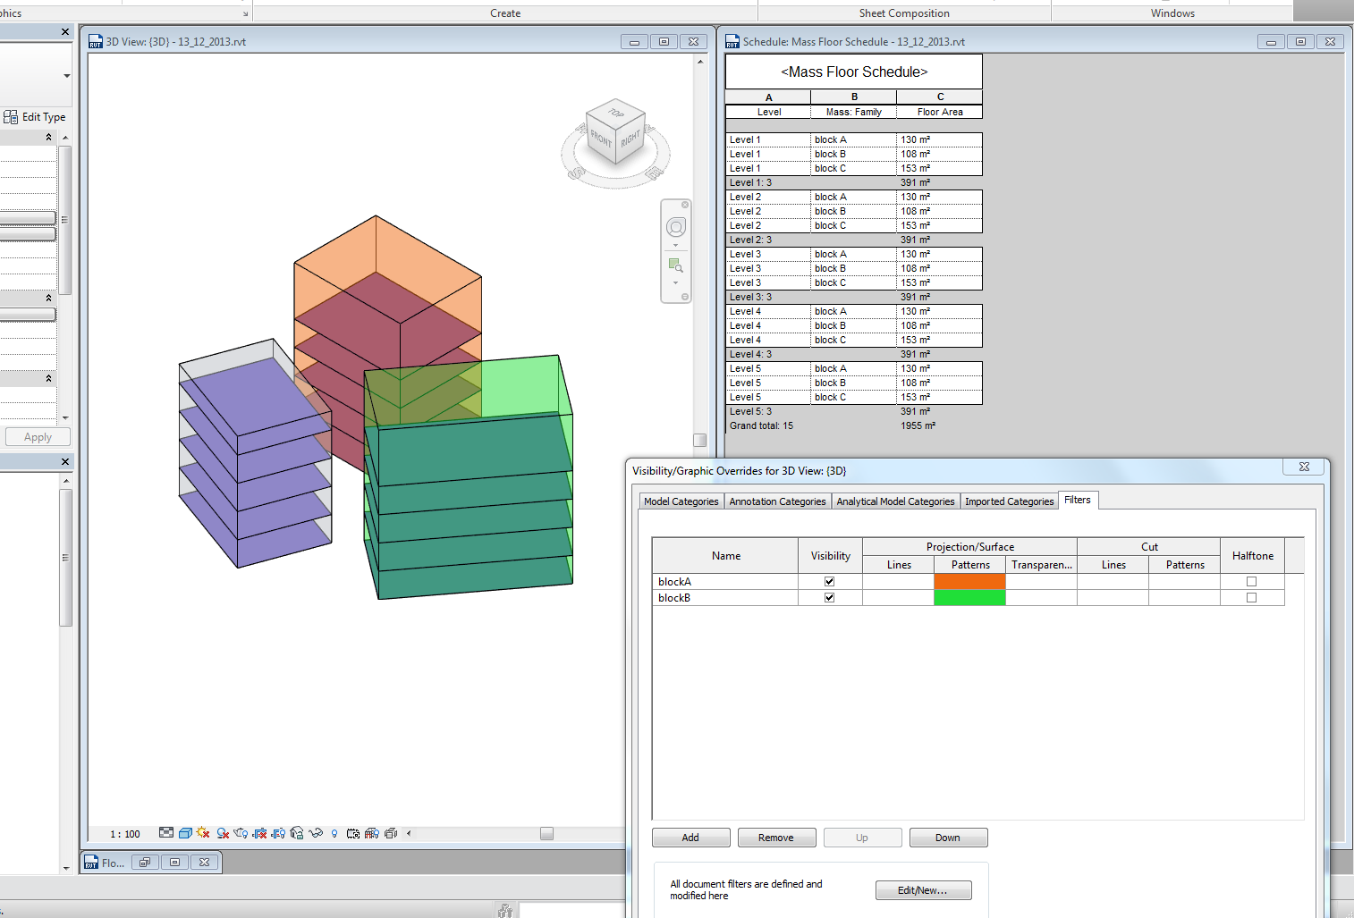Click the Detail Level icon in view control bar

tap(166, 832)
